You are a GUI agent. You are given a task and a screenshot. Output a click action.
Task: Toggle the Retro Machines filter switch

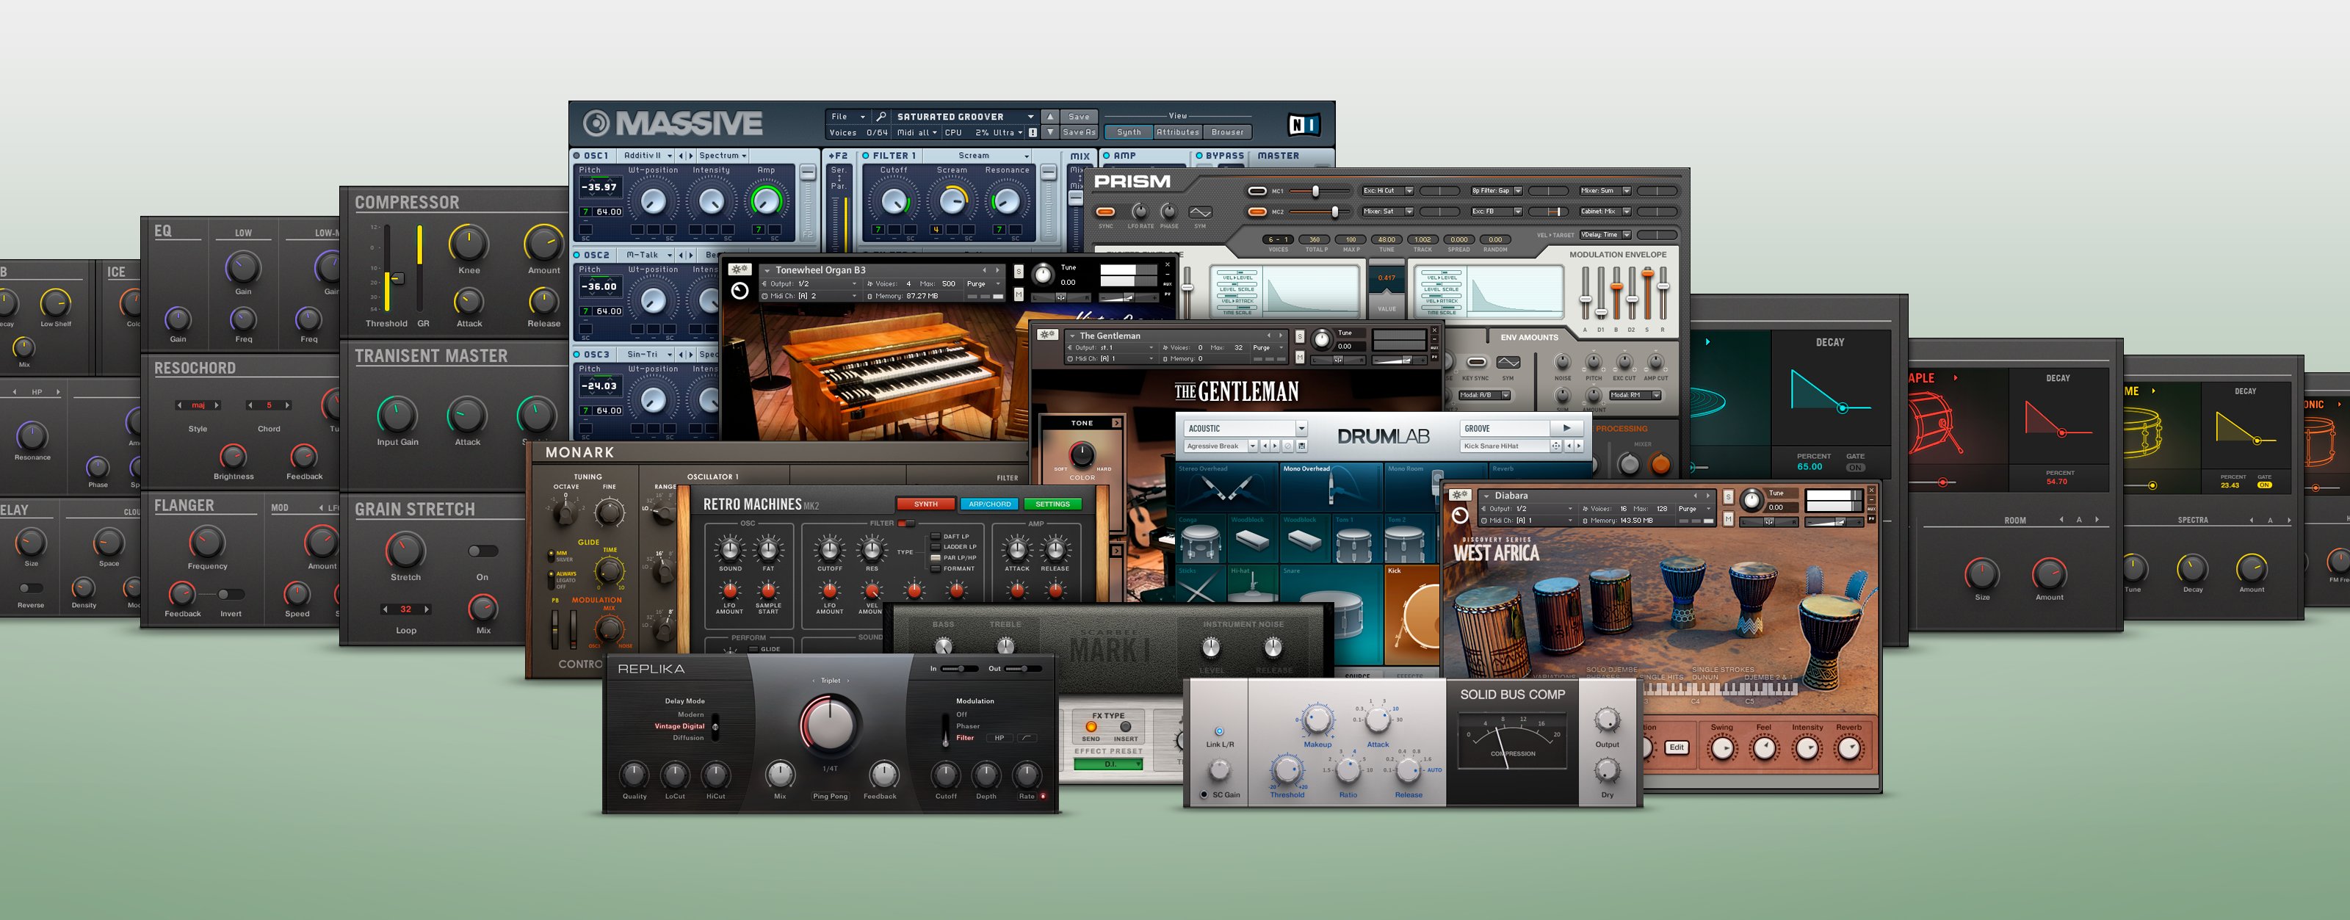click(907, 524)
